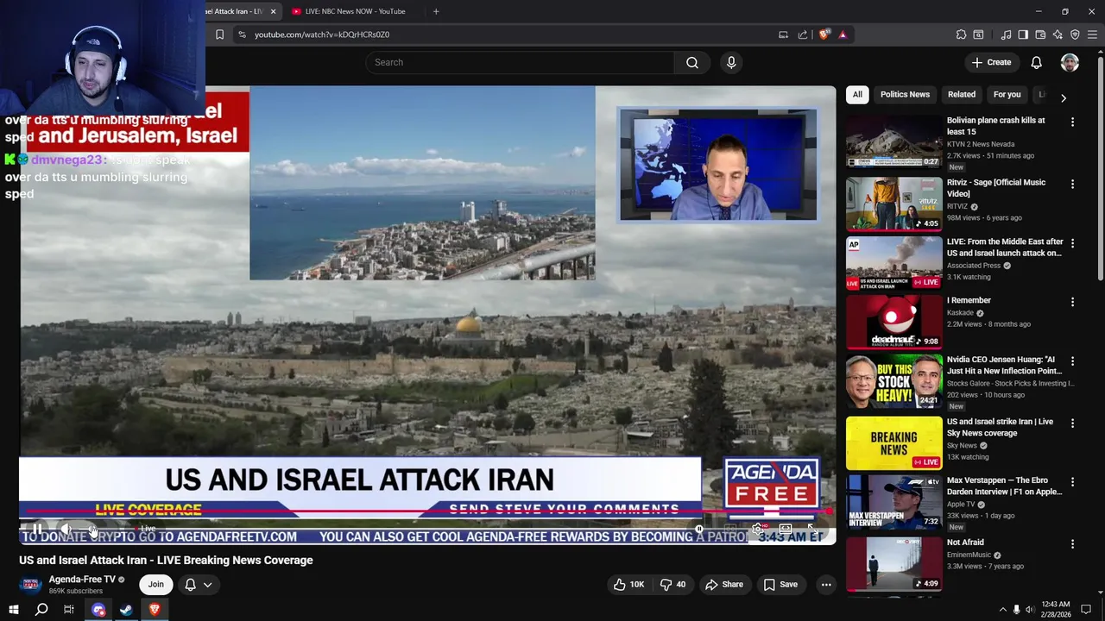
Task: Search with your voice microphone
Action: 731,62
